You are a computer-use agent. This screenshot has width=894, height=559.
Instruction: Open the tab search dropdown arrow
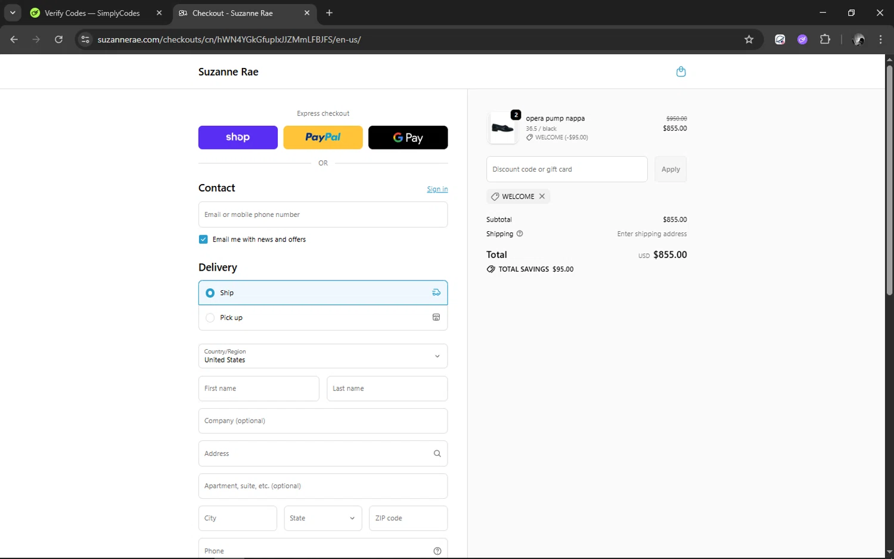[13, 13]
